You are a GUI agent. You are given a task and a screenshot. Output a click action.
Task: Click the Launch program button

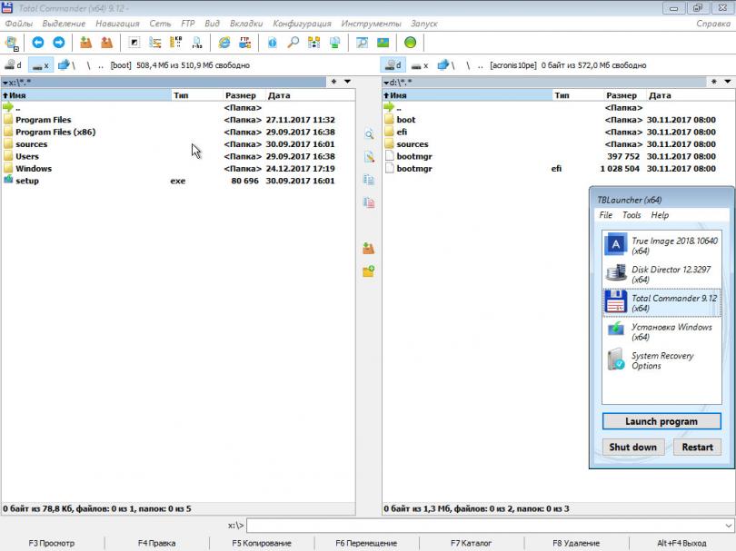[x=661, y=421]
